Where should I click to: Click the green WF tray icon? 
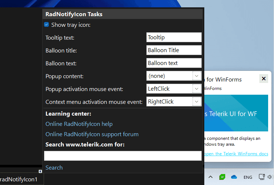[222, 177]
